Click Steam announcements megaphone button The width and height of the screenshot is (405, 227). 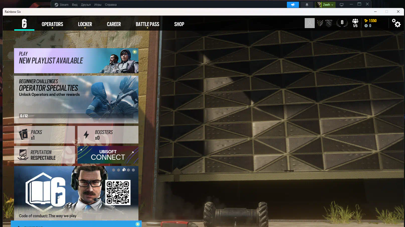293,5
